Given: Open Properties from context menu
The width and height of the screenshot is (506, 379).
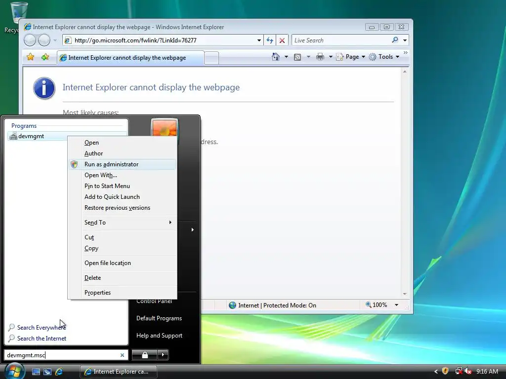Looking at the screenshot, I should (123, 293).
